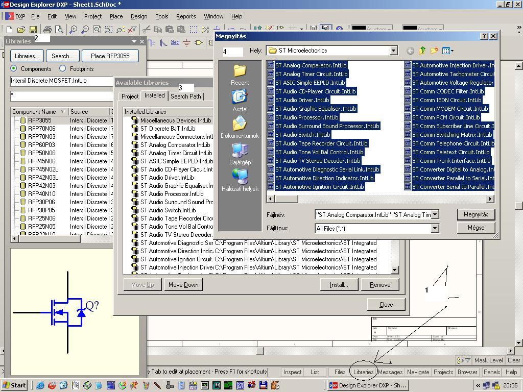
Task: Open Recent place in Megnyitás sidebar
Action: tap(240, 75)
